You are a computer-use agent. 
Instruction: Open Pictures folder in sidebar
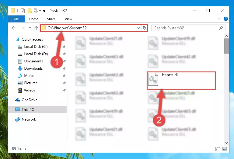pos(31,83)
